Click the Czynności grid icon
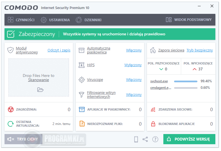The height and width of the screenshot is (151, 221). pos(10,20)
